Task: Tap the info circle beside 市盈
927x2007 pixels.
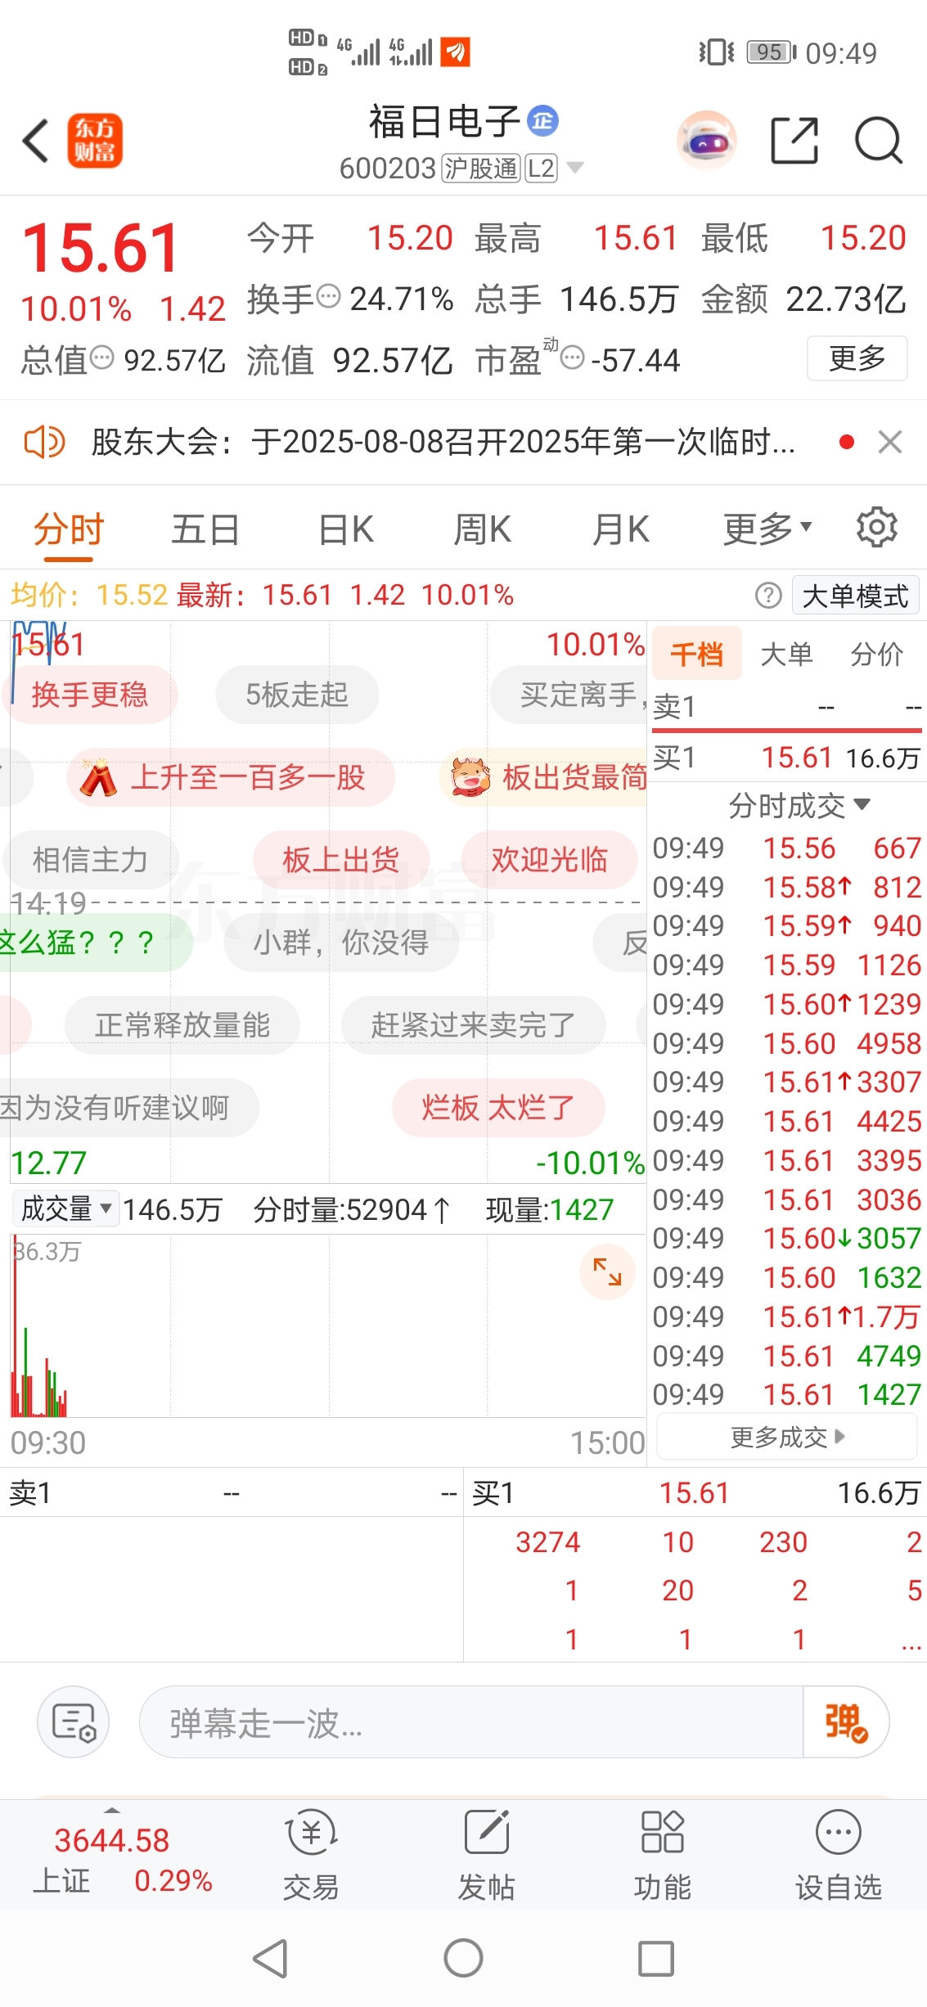Action: coord(573,358)
